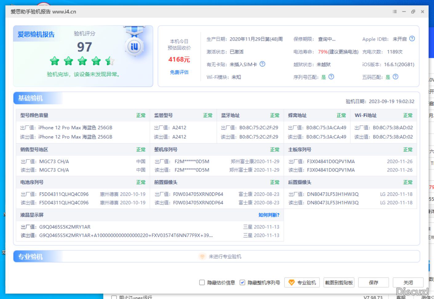Select the 基础验机 section header

tap(30, 98)
